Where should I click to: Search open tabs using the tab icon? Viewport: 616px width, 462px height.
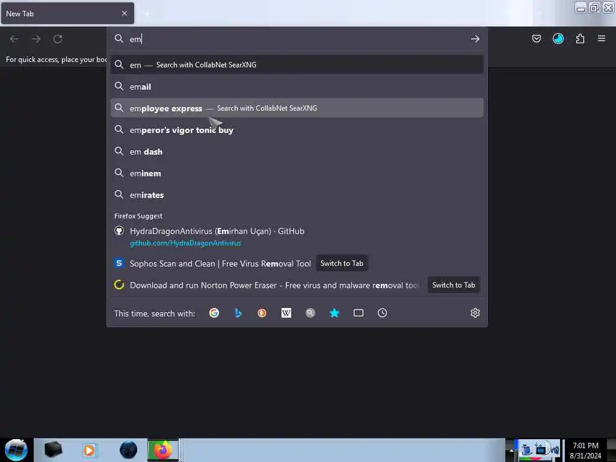click(x=359, y=313)
